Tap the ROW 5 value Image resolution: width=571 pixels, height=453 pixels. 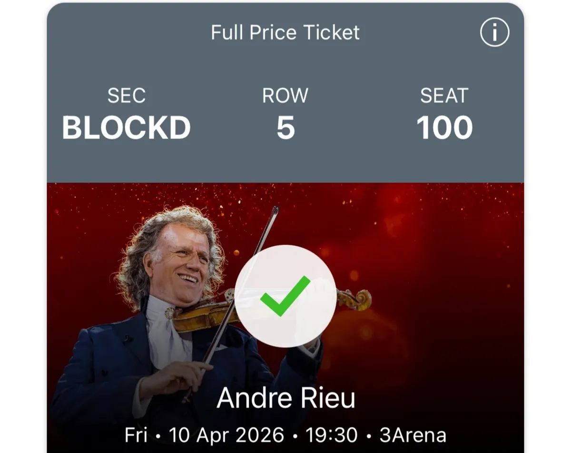285,114
